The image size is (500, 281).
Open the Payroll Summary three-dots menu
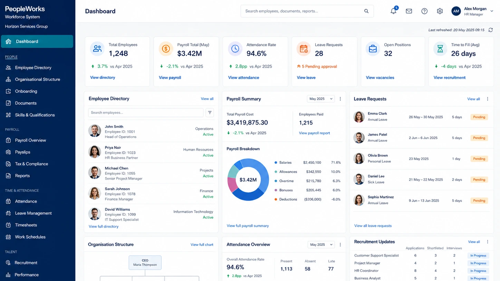point(340,99)
